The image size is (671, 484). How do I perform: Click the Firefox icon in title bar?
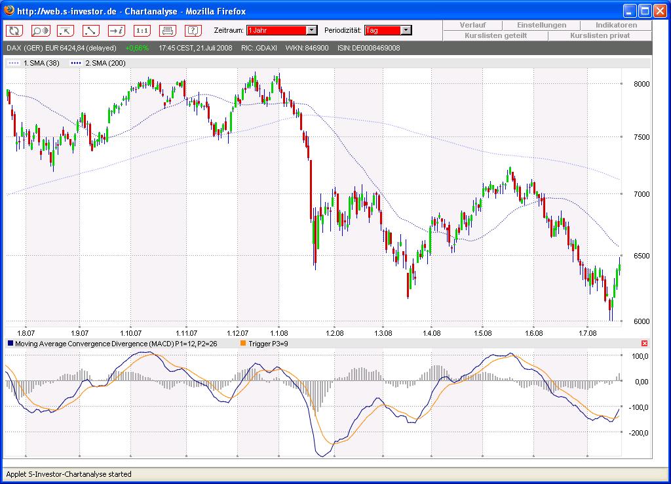[x=9, y=10]
